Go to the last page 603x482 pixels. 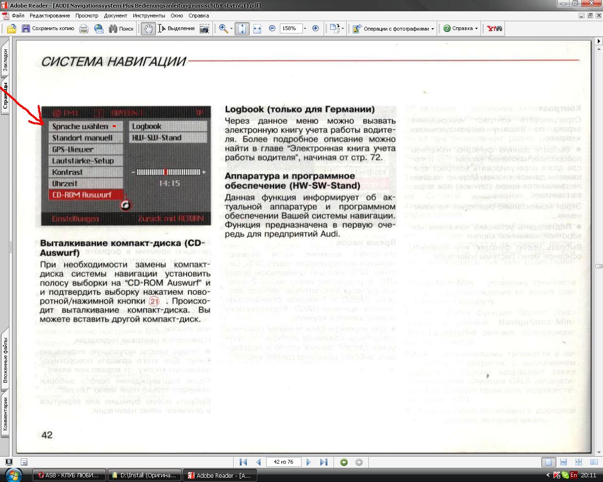click(324, 462)
